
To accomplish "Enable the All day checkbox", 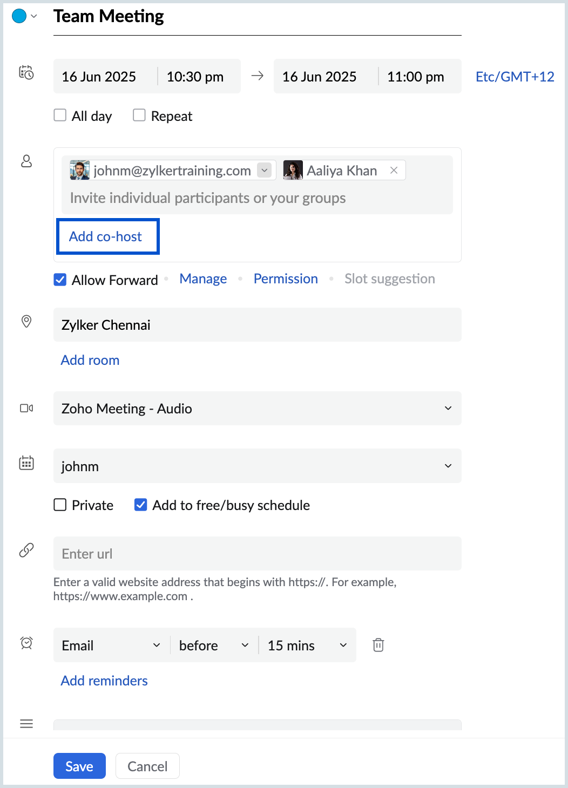I will point(60,116).
